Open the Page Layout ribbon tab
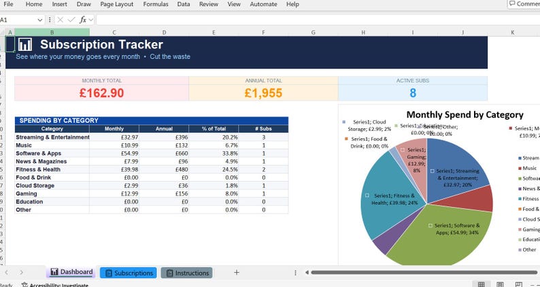 point(117,4)
